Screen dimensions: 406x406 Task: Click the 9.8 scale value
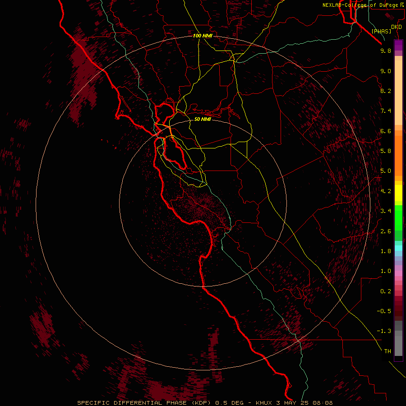[x=386, y=51]
